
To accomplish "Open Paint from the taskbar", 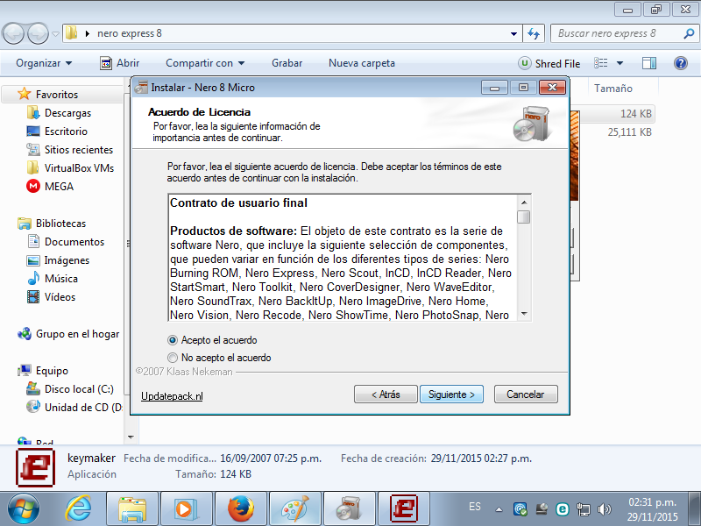I will (295, 509).
